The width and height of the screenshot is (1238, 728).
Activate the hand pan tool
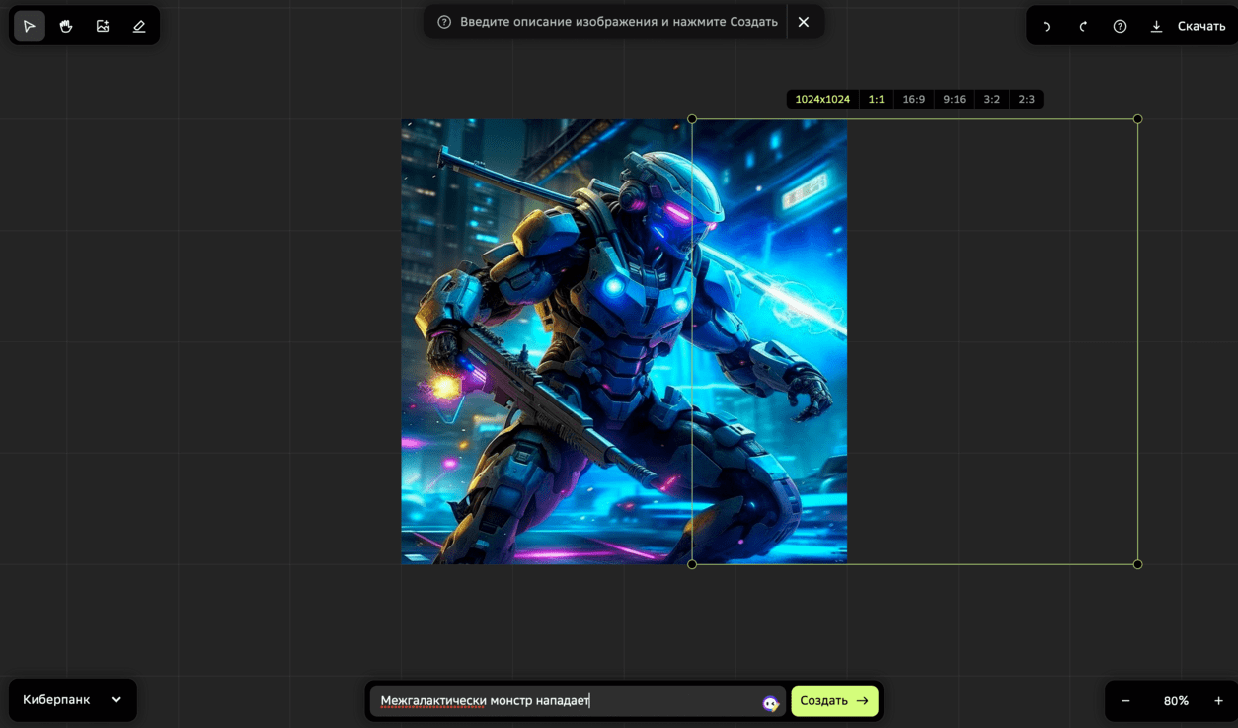pos(66,26)
